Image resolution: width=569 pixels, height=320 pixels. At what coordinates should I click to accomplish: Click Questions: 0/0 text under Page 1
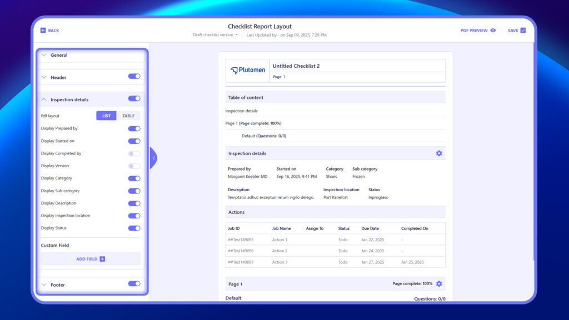coord(430,299)
